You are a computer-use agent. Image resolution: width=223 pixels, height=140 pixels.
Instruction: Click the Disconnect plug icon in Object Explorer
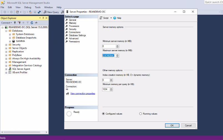tap(19, 23)
